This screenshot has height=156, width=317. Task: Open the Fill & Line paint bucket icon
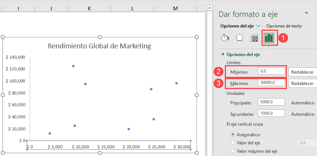tap(225, 38)
